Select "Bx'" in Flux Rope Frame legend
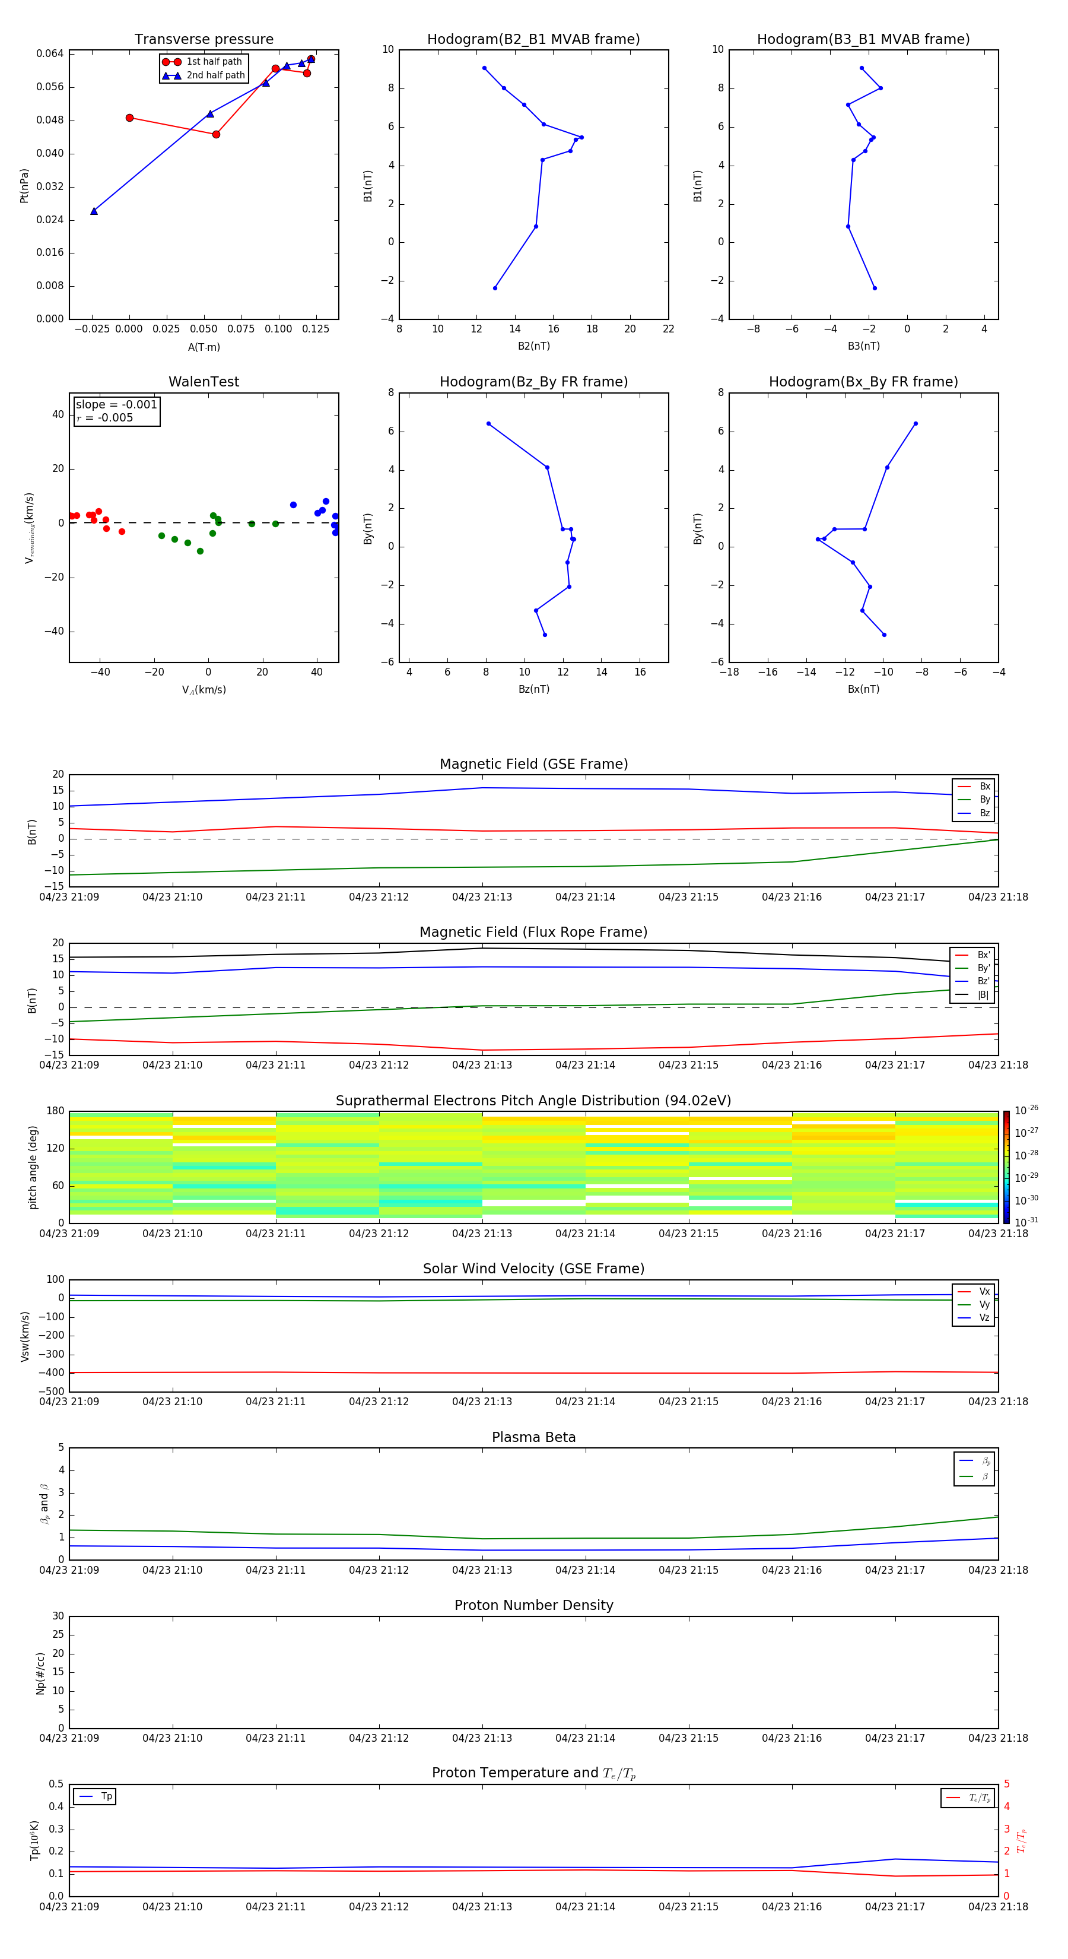 pos(972,955)
